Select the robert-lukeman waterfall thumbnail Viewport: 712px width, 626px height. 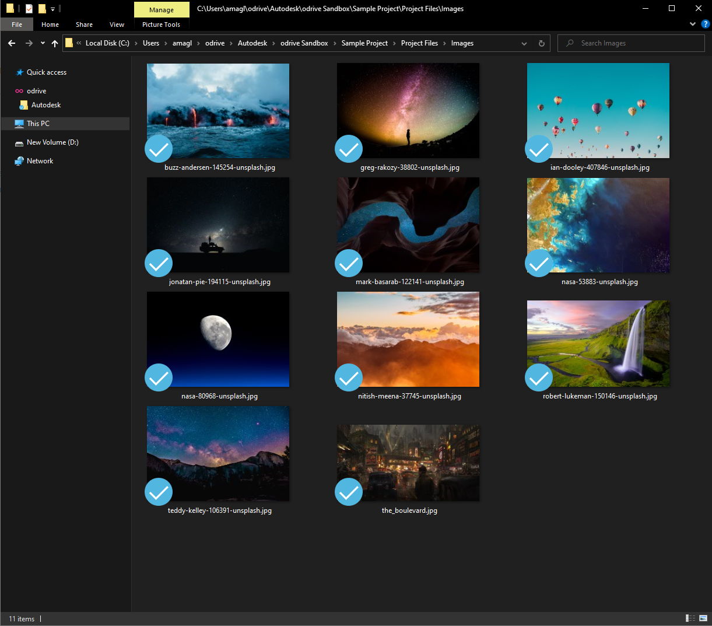click(598, 343)
